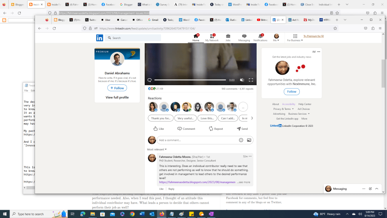Mute the video with the speaker icon
The width and height of the screenshot is (387, 218).
tap(242, 80)
